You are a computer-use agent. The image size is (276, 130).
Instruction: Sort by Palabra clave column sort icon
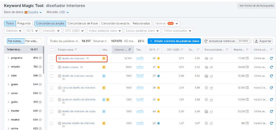76,50
